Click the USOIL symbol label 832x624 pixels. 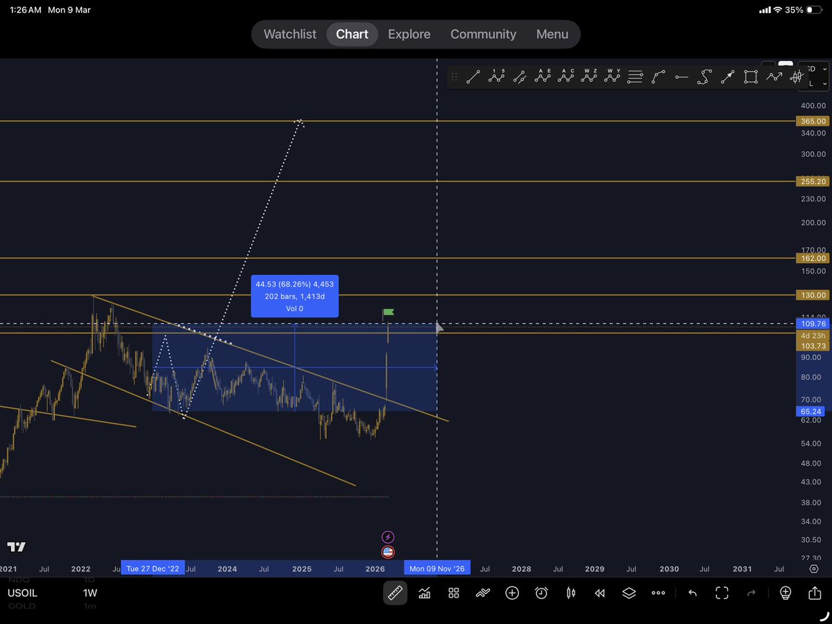tap(22, 593)
